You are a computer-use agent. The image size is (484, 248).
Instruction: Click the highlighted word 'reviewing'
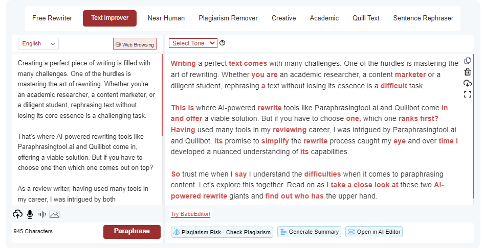(290, 130)
